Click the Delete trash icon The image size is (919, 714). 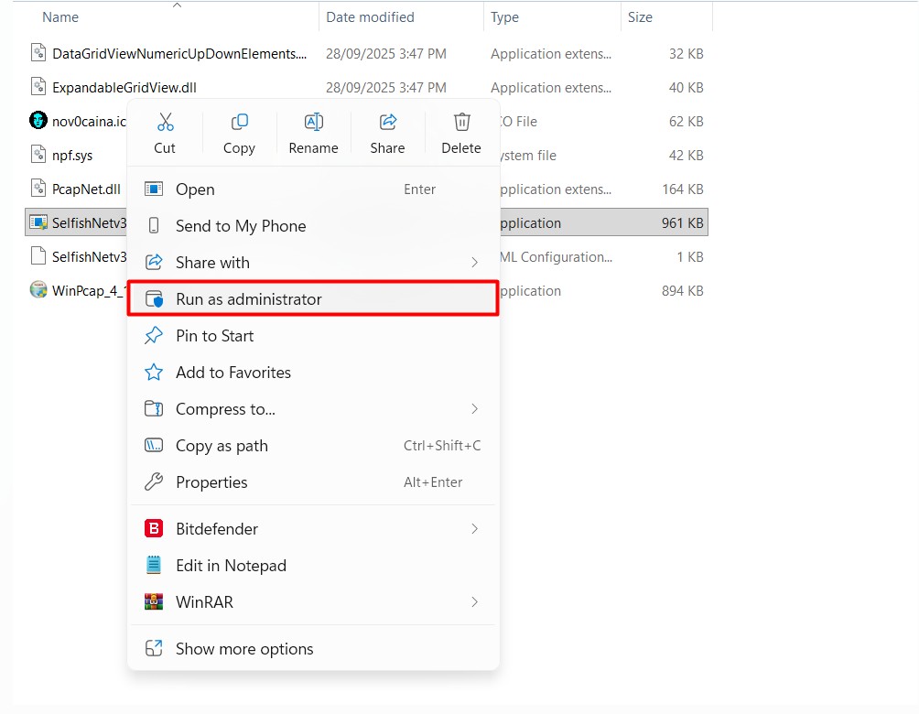point(461,120)
